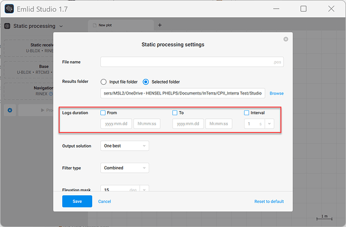Click the Navigation RINEX help icon

point(51,94)
